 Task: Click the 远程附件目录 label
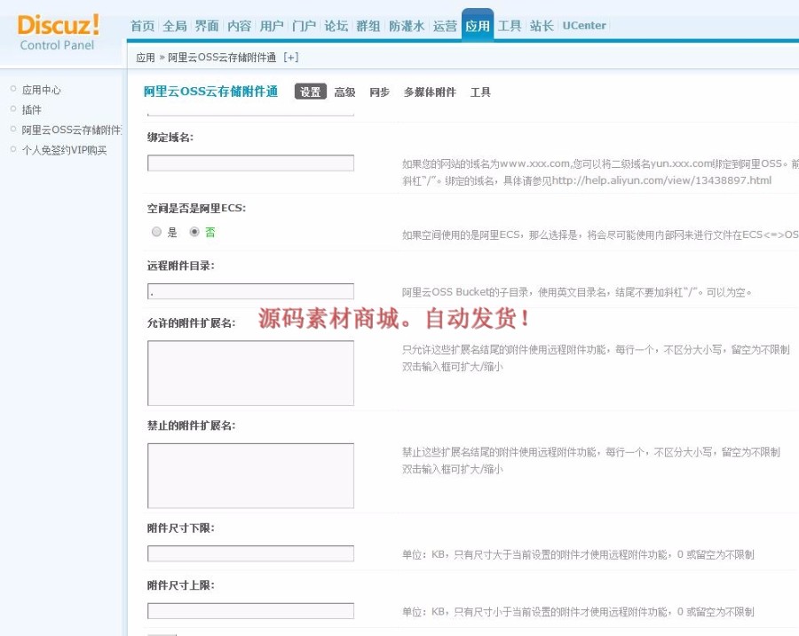click(x=181, y=266)
